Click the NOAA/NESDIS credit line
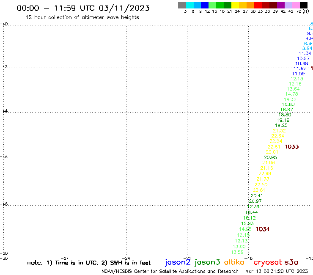This screenshot has height=275, width=313. [170, 271]
